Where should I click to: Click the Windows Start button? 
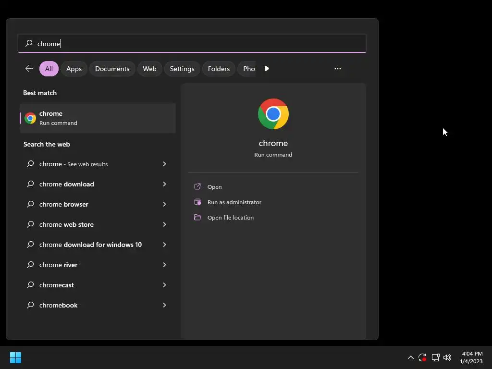(15, 357)
